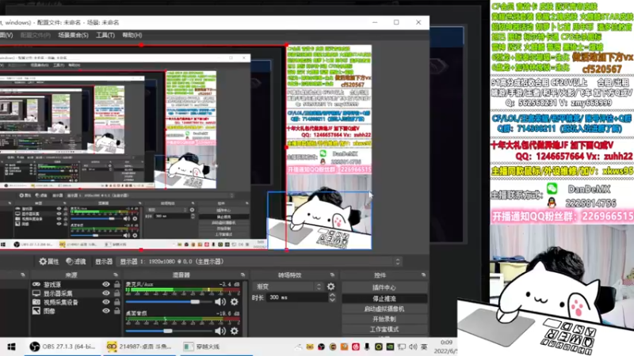The width and height of the screenshot is (634, 356).
Task: Toggle lock on 图像 source
Action: [116, 311]
